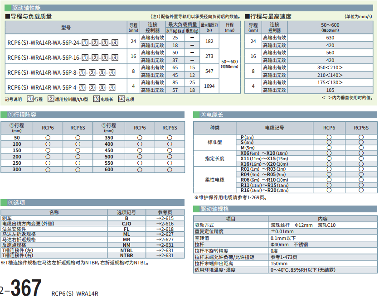Select stroke 100 in stroke lineup table
Viewport: 379px width, 297px height.
click(17, 144)
